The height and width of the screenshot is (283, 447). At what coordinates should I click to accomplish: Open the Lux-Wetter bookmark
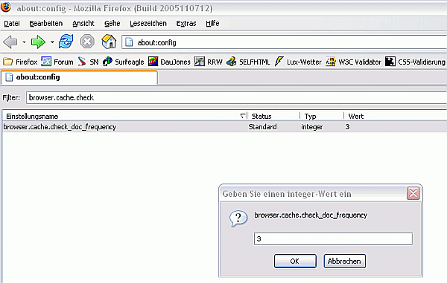298,62
